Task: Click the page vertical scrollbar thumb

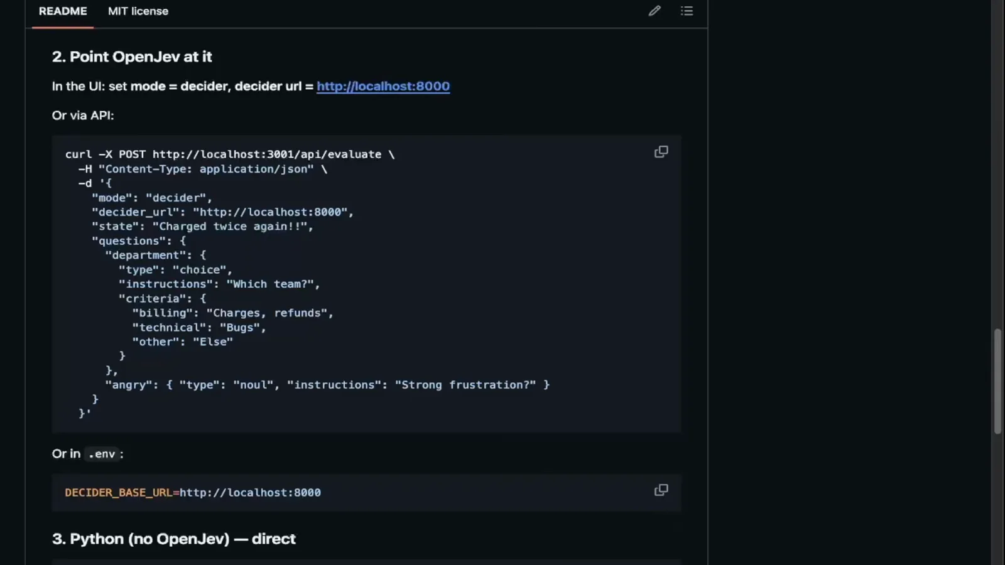Action: pos(997,380)
